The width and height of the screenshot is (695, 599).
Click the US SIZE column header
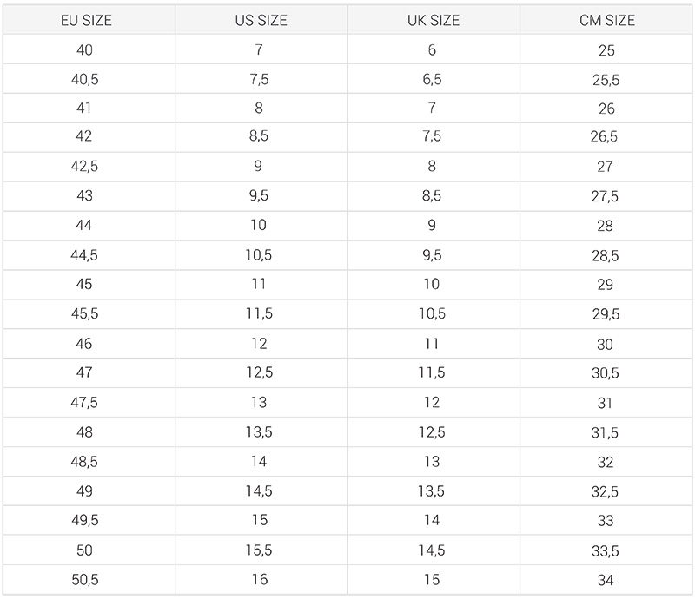pyautogui.click(x=261, y=20)
